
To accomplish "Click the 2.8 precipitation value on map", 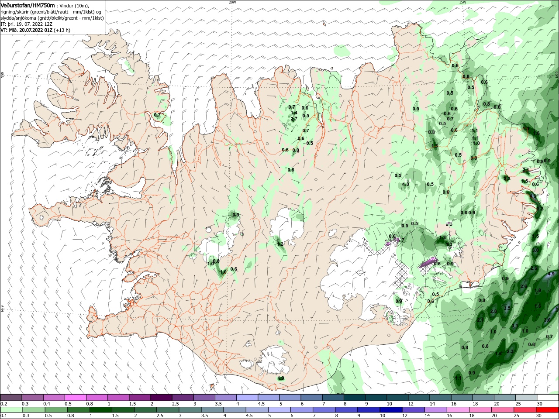I will coord(493,311).
